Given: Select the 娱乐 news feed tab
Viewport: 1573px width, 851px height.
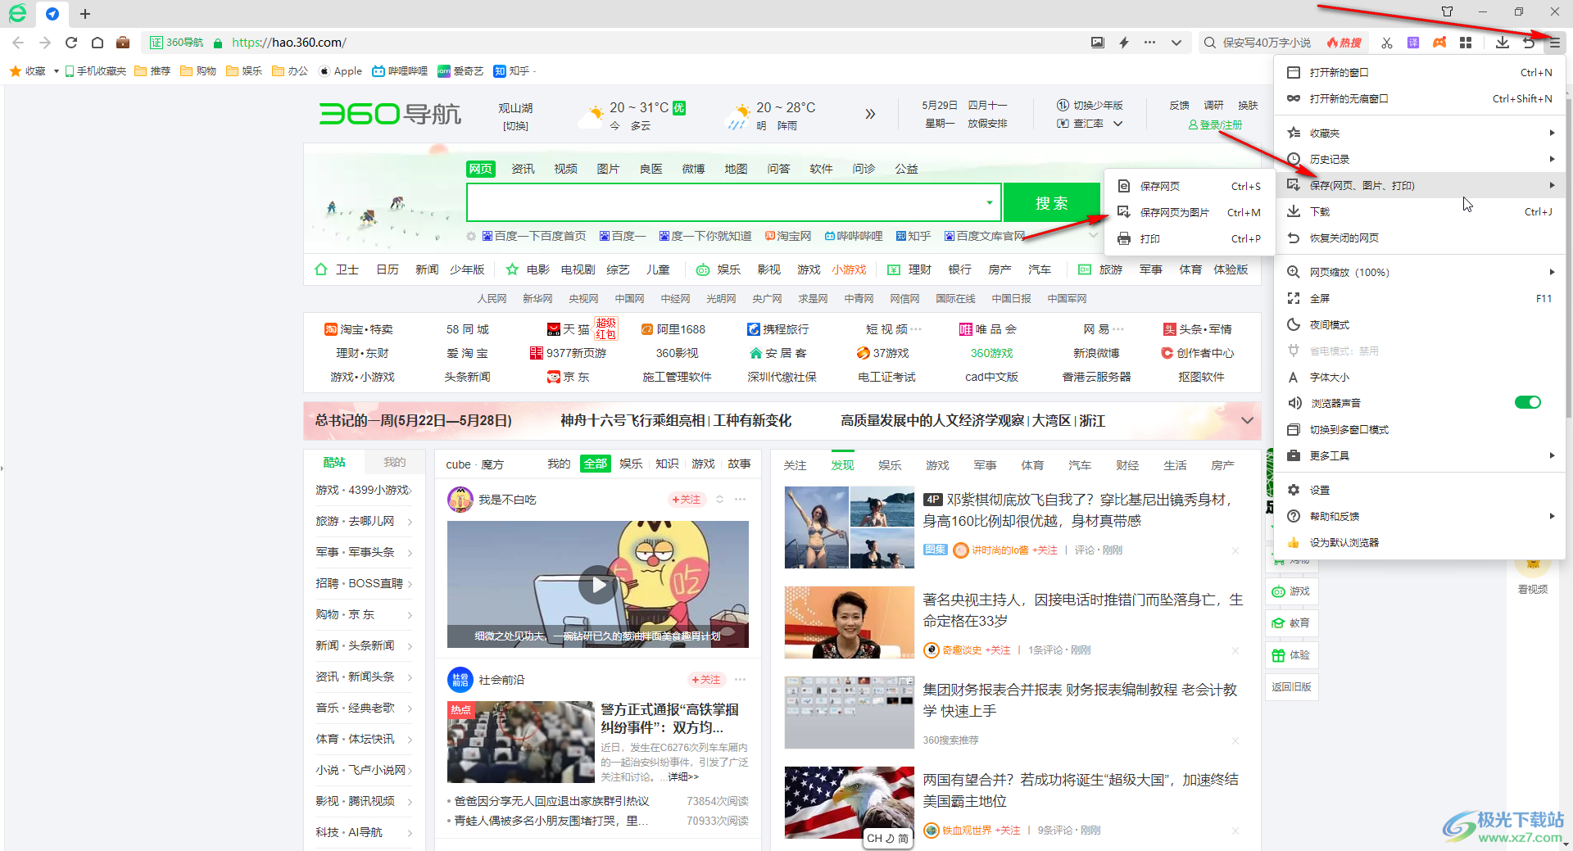Looking at the screenshot, I should (890, 465).
